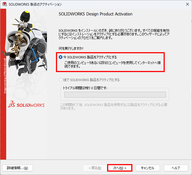This screenshot has height=175, width=192.
Task: Open 詳細情報...(A) details button
Action: pyautogui.click(x=17, y=168)
